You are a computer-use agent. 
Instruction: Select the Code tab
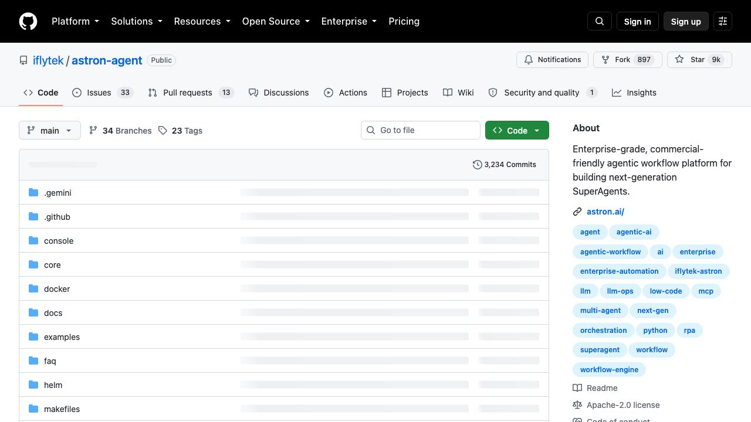41,93
